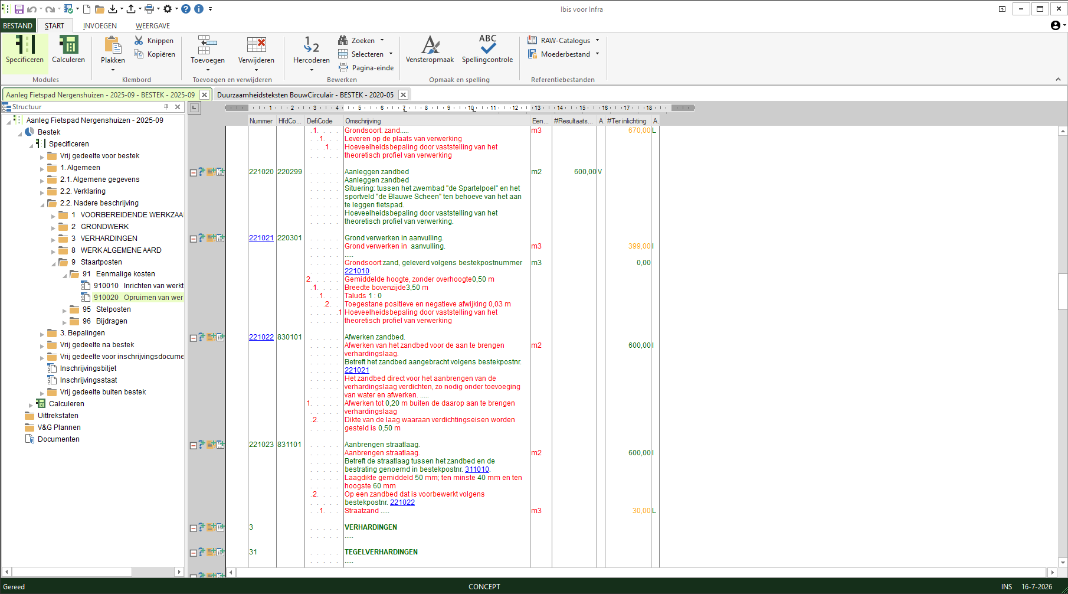Image resolution: width=1068 pixels, height=594 pixels.
Task: Open the Selecteren dropdown arrow
Action: (391, 54)
